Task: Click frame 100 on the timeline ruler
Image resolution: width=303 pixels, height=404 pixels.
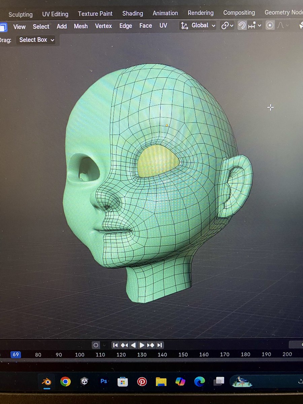Action: (x=80, y=355)
